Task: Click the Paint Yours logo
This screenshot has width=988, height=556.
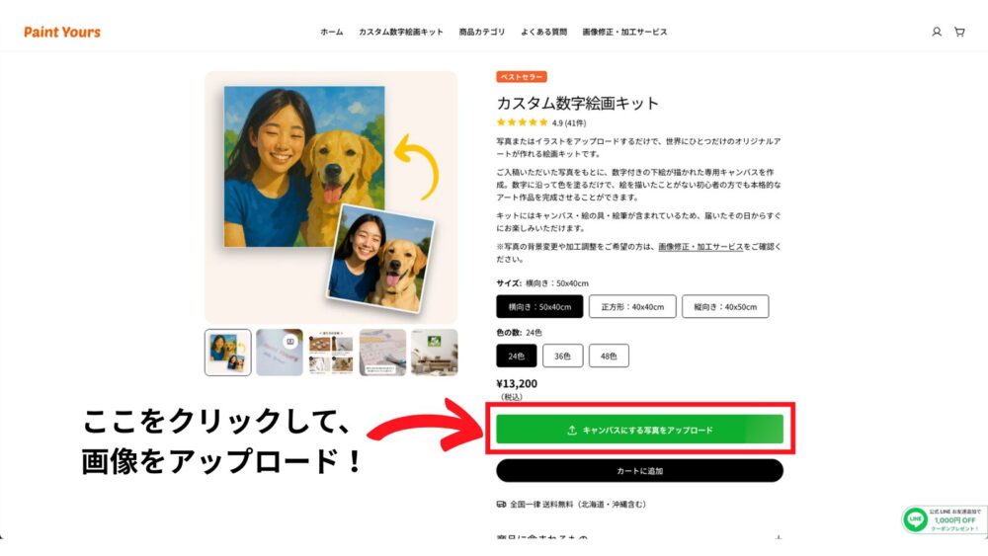Action: 61,33
